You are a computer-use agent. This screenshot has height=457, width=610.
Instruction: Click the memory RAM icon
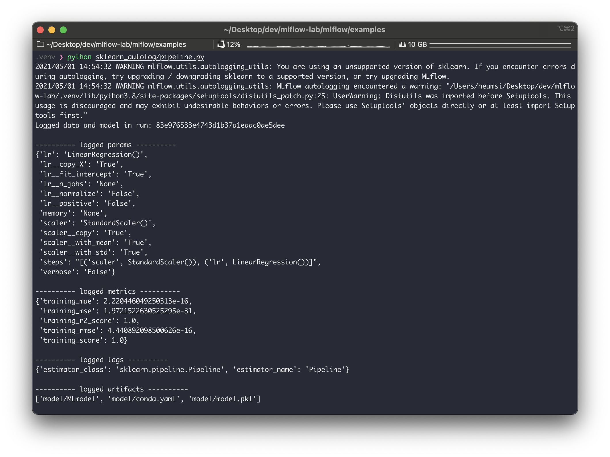click(x=403, y=44)
